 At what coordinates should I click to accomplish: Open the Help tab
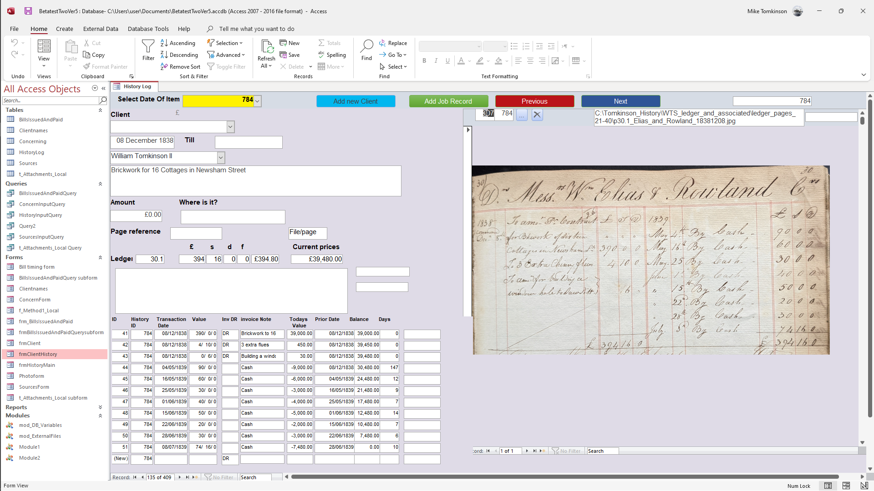(x=184, y=29)
